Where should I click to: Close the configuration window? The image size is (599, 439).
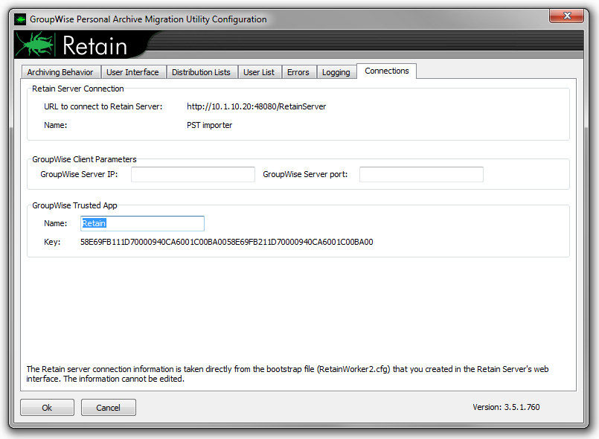567,16
